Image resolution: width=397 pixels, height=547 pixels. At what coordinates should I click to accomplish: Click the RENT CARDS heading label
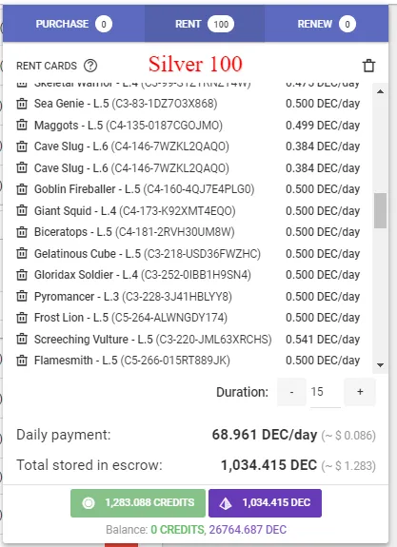click(x=47, y=66)
